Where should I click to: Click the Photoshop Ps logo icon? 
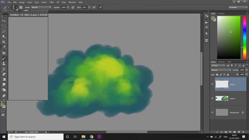pos(3,2)
